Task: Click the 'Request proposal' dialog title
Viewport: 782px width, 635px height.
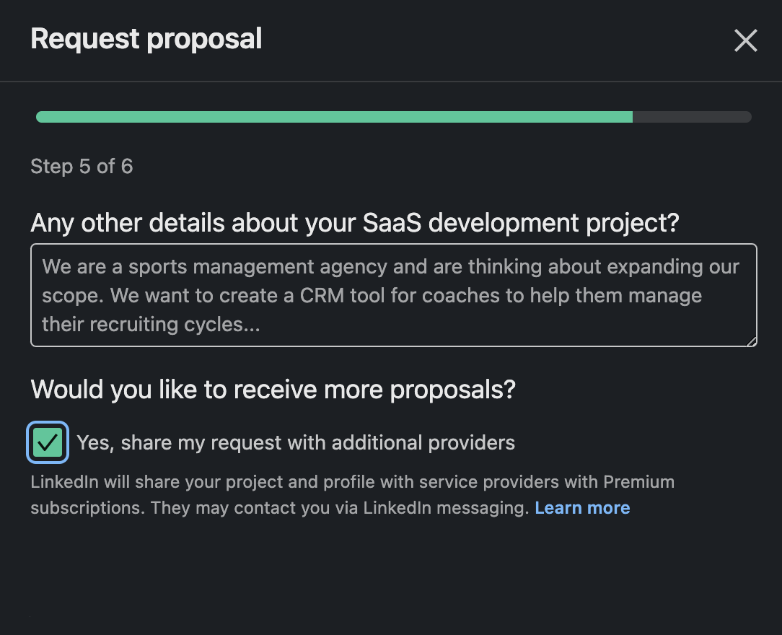Action: (x=146, y=38)
